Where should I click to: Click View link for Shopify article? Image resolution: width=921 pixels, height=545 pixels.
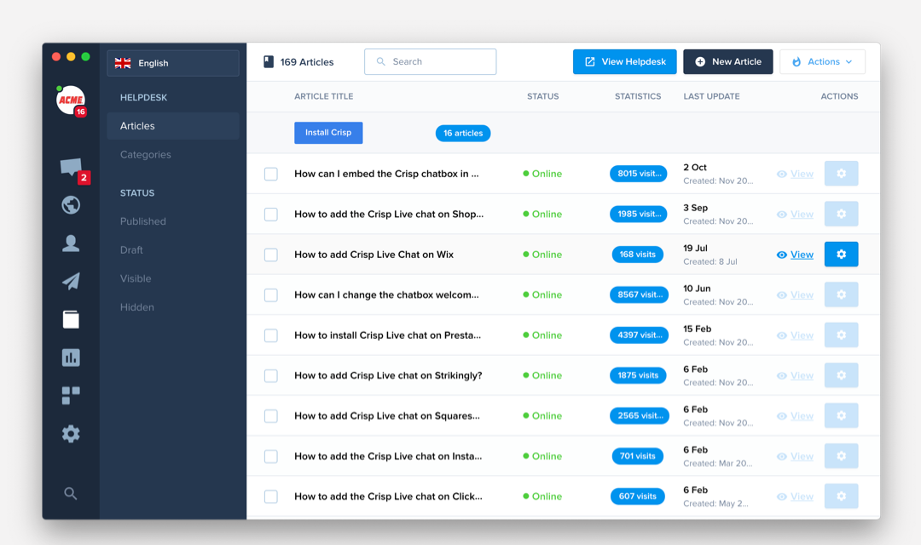802,214
